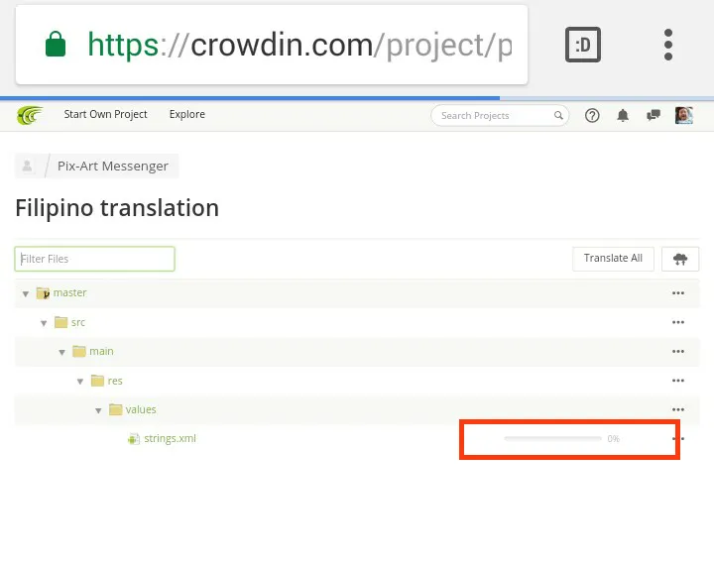Open the browser three-dot overflow menu

(x=668, y=45)
